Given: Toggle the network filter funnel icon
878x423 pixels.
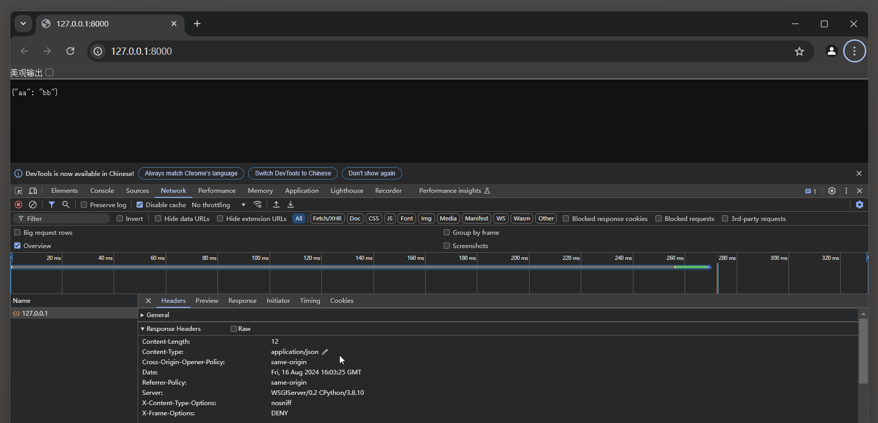Looking at the screenshot, I should (x=52, y=205).
